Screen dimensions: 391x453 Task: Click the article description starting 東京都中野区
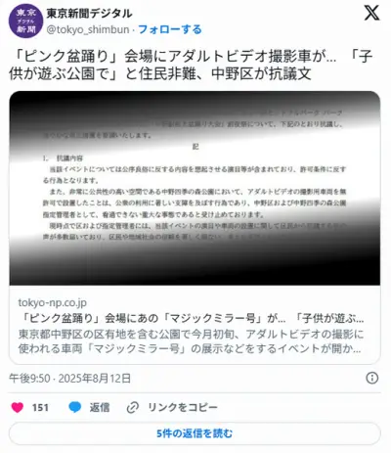click(x=191, y=341)
